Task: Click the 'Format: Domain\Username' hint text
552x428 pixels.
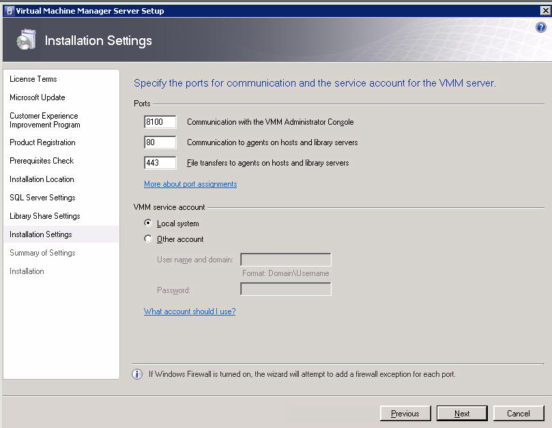Action: [285, 273]
